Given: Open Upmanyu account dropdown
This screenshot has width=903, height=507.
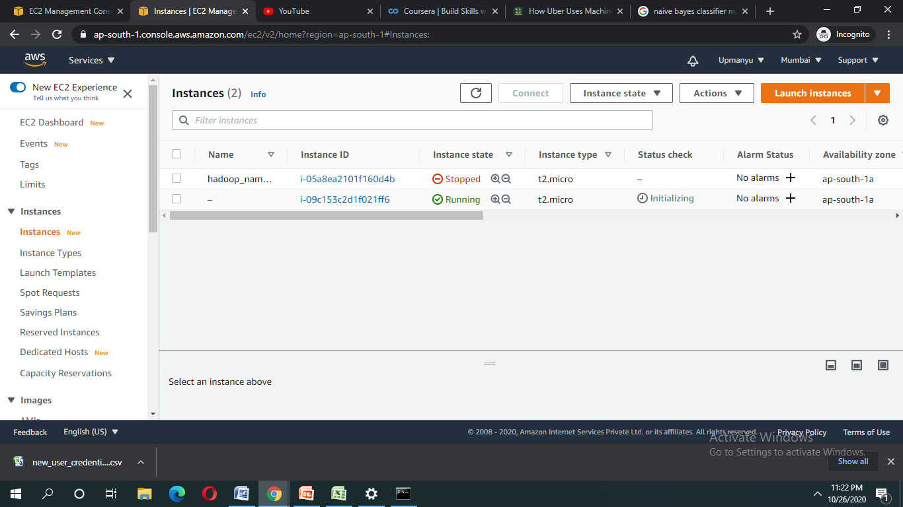Looking at the screenshot, I should tap(741, 60).
